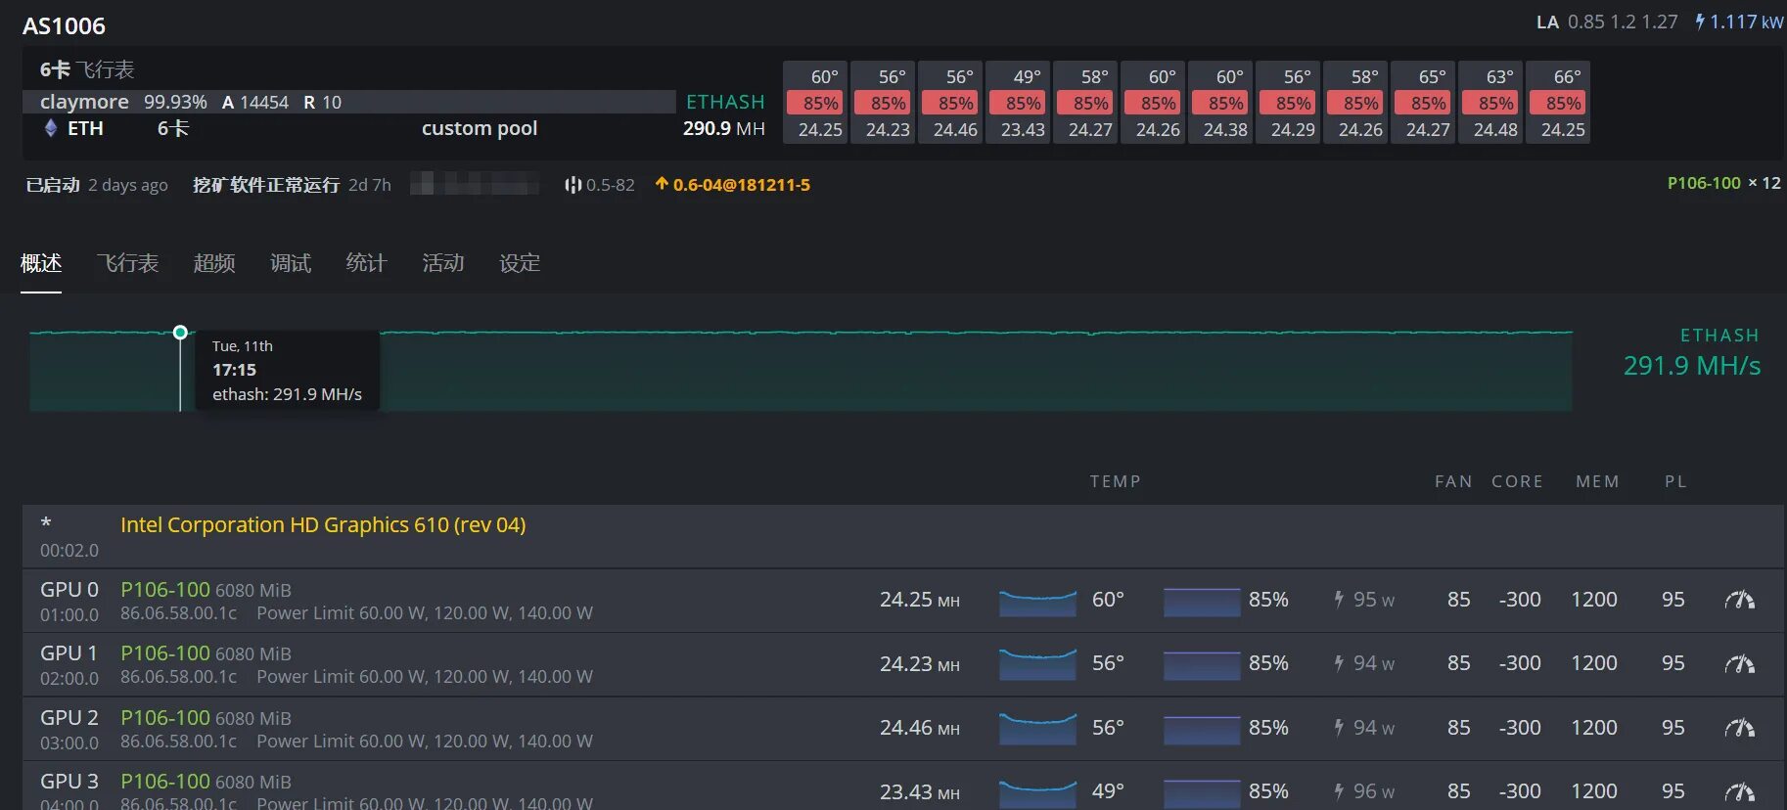Click the update version link 0.6-04@181211-5
The width and height of the screenshot is (1787, 810).
[741, 185]
